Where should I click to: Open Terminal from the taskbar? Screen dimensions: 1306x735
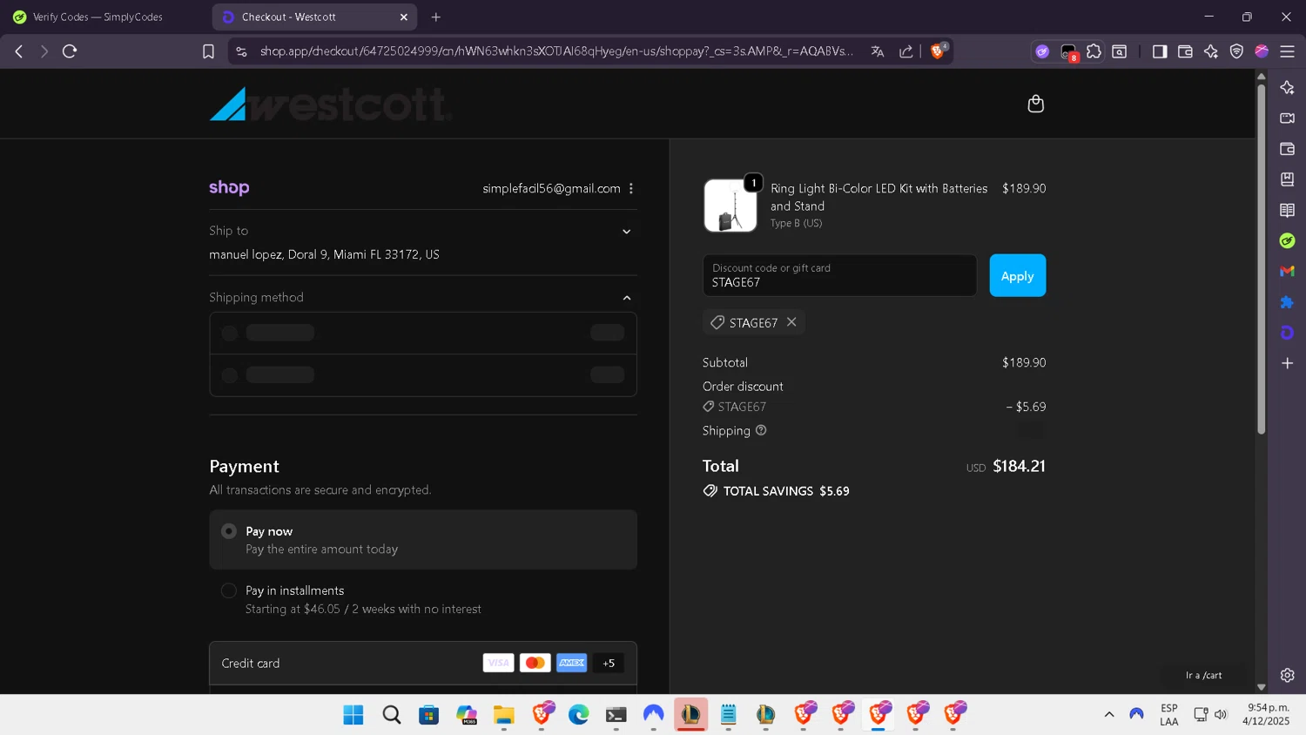[x=616, y=715]
